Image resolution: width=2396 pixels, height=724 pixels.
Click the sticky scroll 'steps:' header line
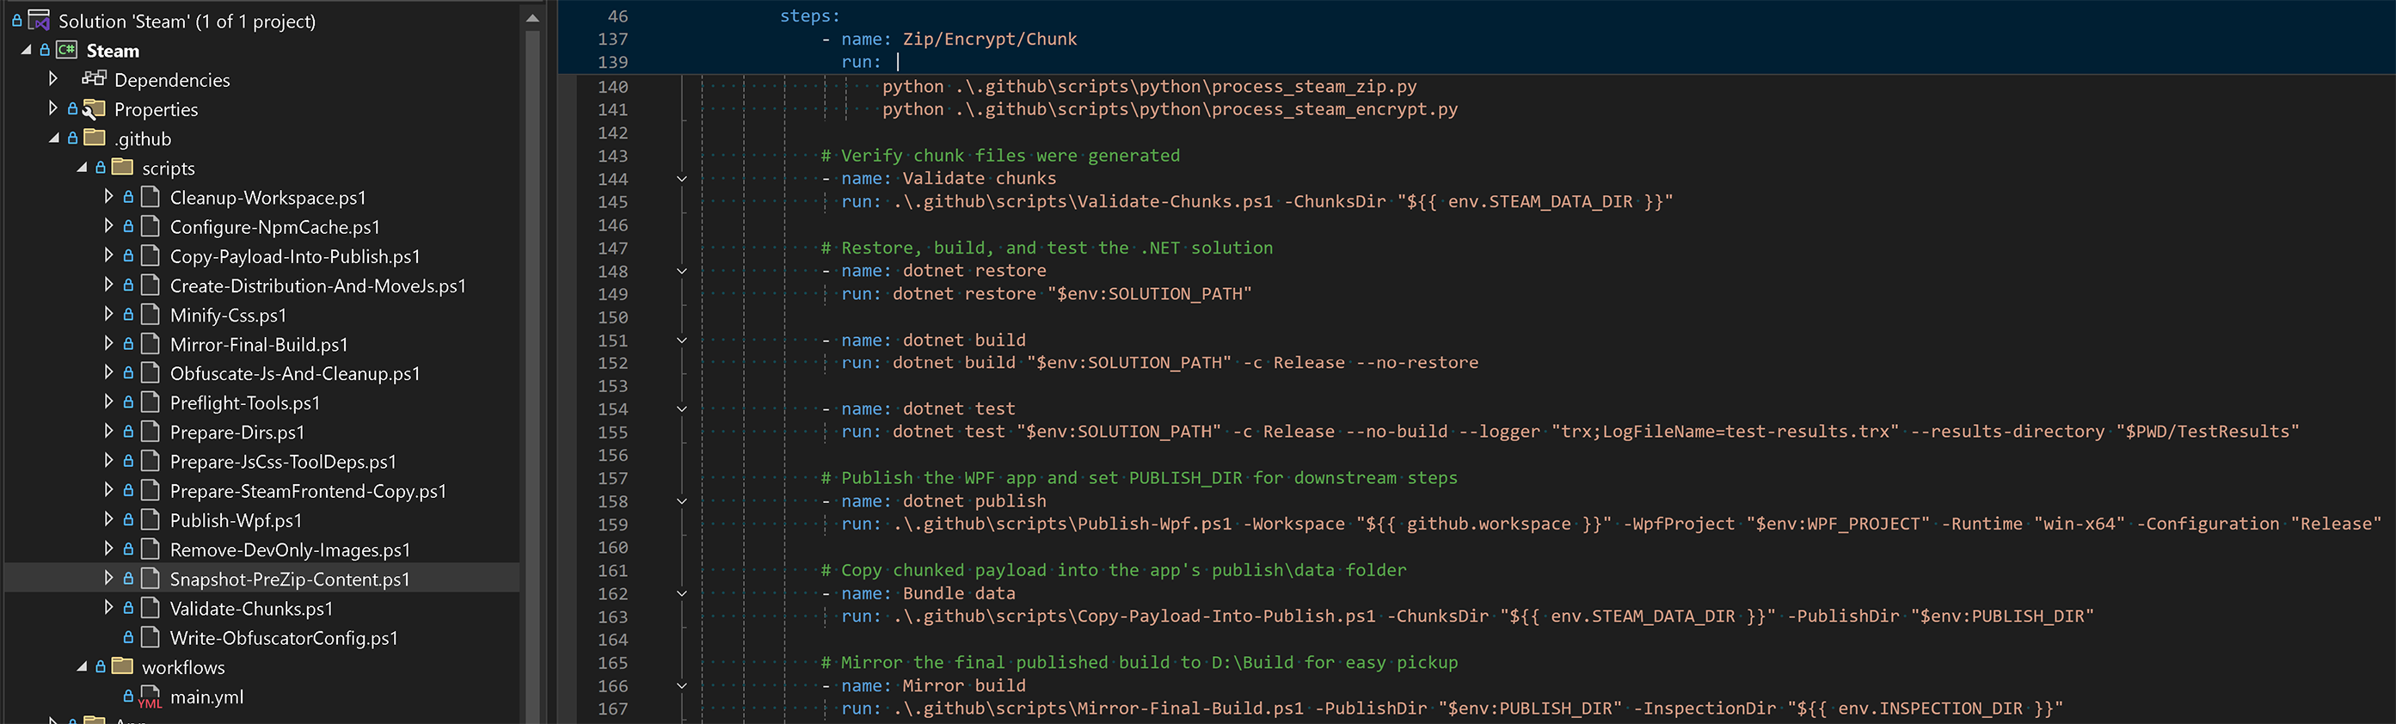click(809, 16)
